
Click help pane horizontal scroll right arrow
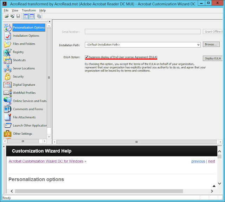(212, 191)
